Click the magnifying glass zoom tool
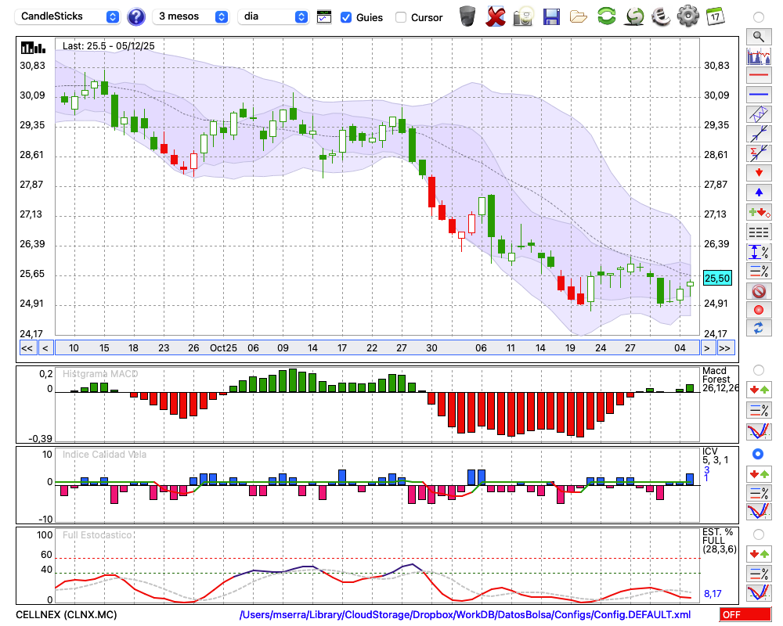 (x=758, y=36)
